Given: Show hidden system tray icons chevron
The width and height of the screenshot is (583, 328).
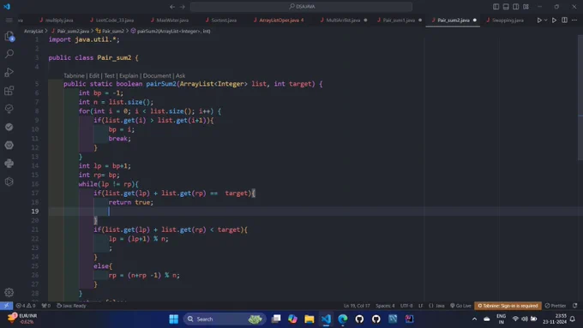Looking at the screenshot, I should (x=474, y=319).
